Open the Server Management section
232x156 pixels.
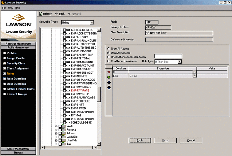[18, 149]
